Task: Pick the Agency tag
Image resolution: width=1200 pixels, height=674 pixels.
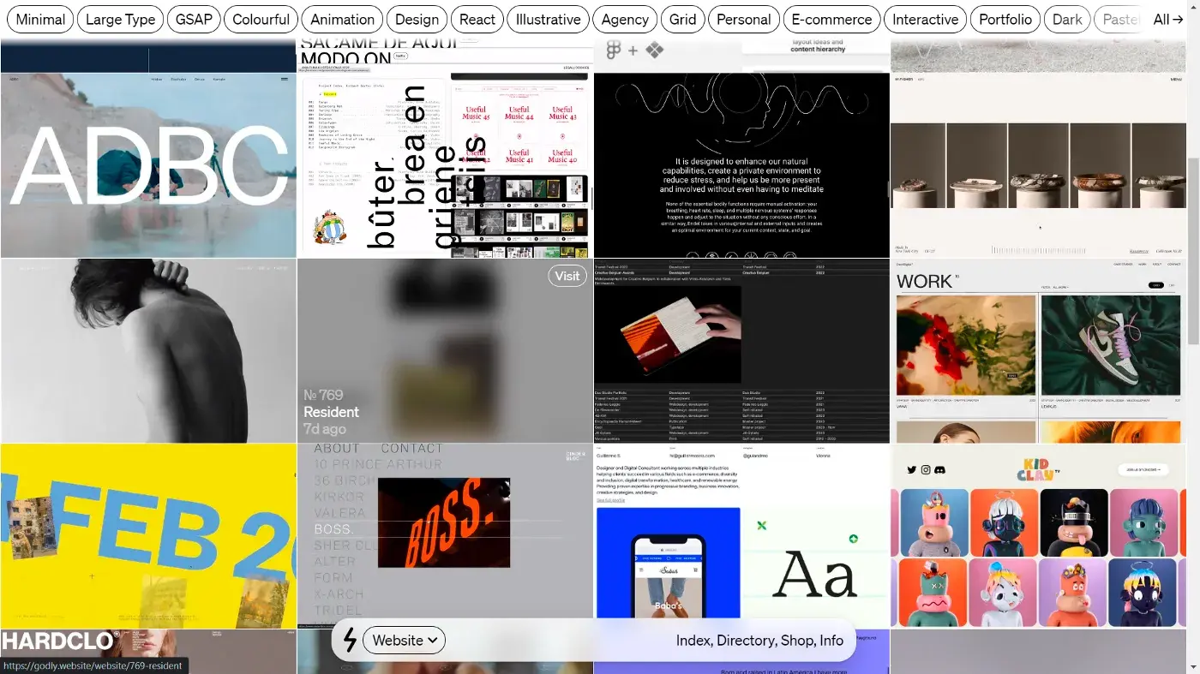Action: coord(625,19)
